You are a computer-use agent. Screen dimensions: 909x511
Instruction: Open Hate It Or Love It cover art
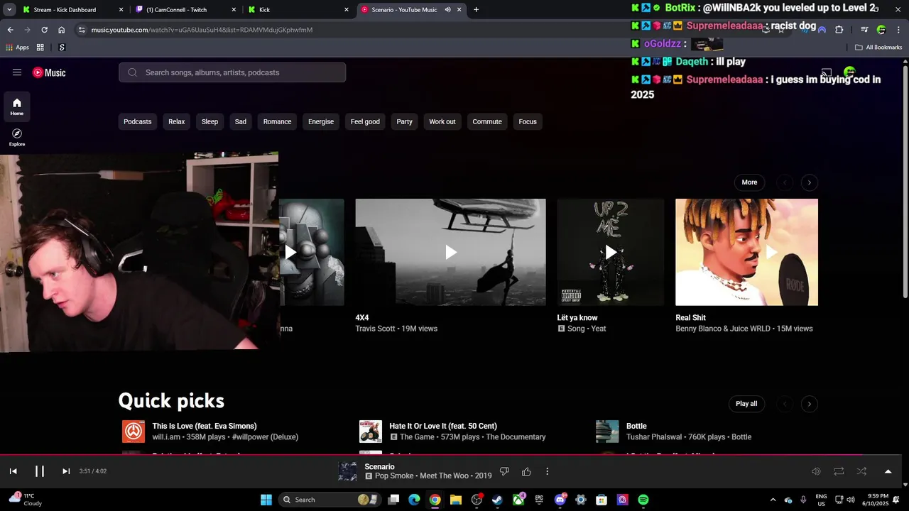click(371, 432)
